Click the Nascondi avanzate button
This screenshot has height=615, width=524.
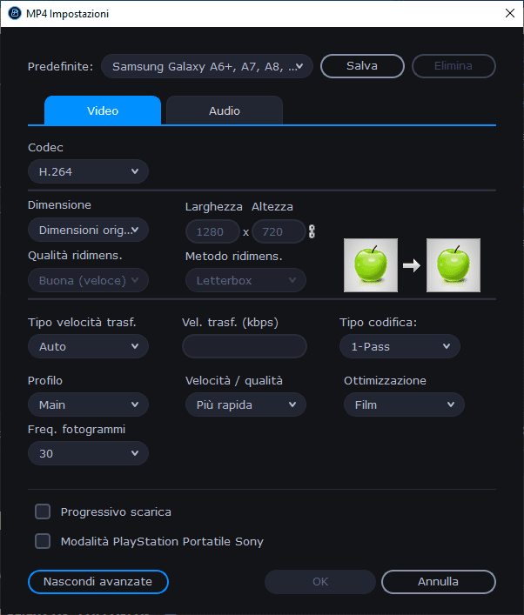[97, 581]
